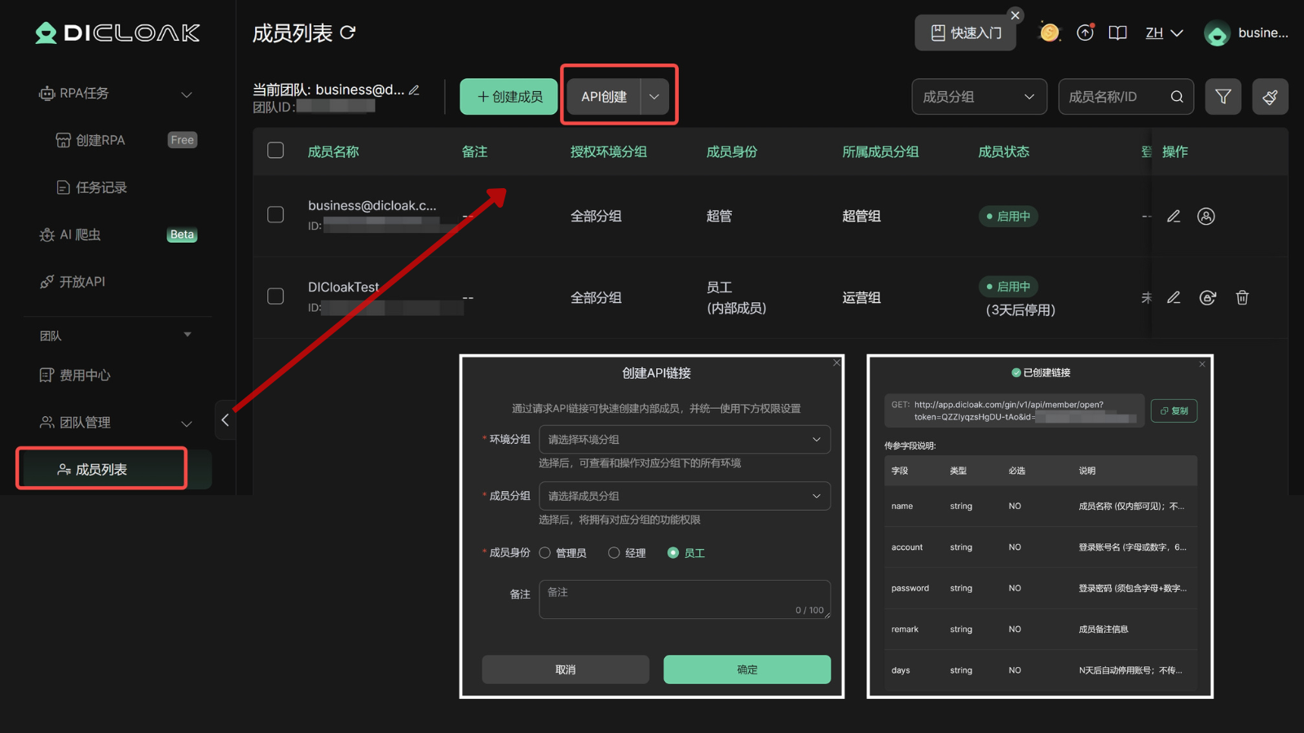Click the clear brush button
Viewport: 1304px width, 733px height.
(1270, 97)
